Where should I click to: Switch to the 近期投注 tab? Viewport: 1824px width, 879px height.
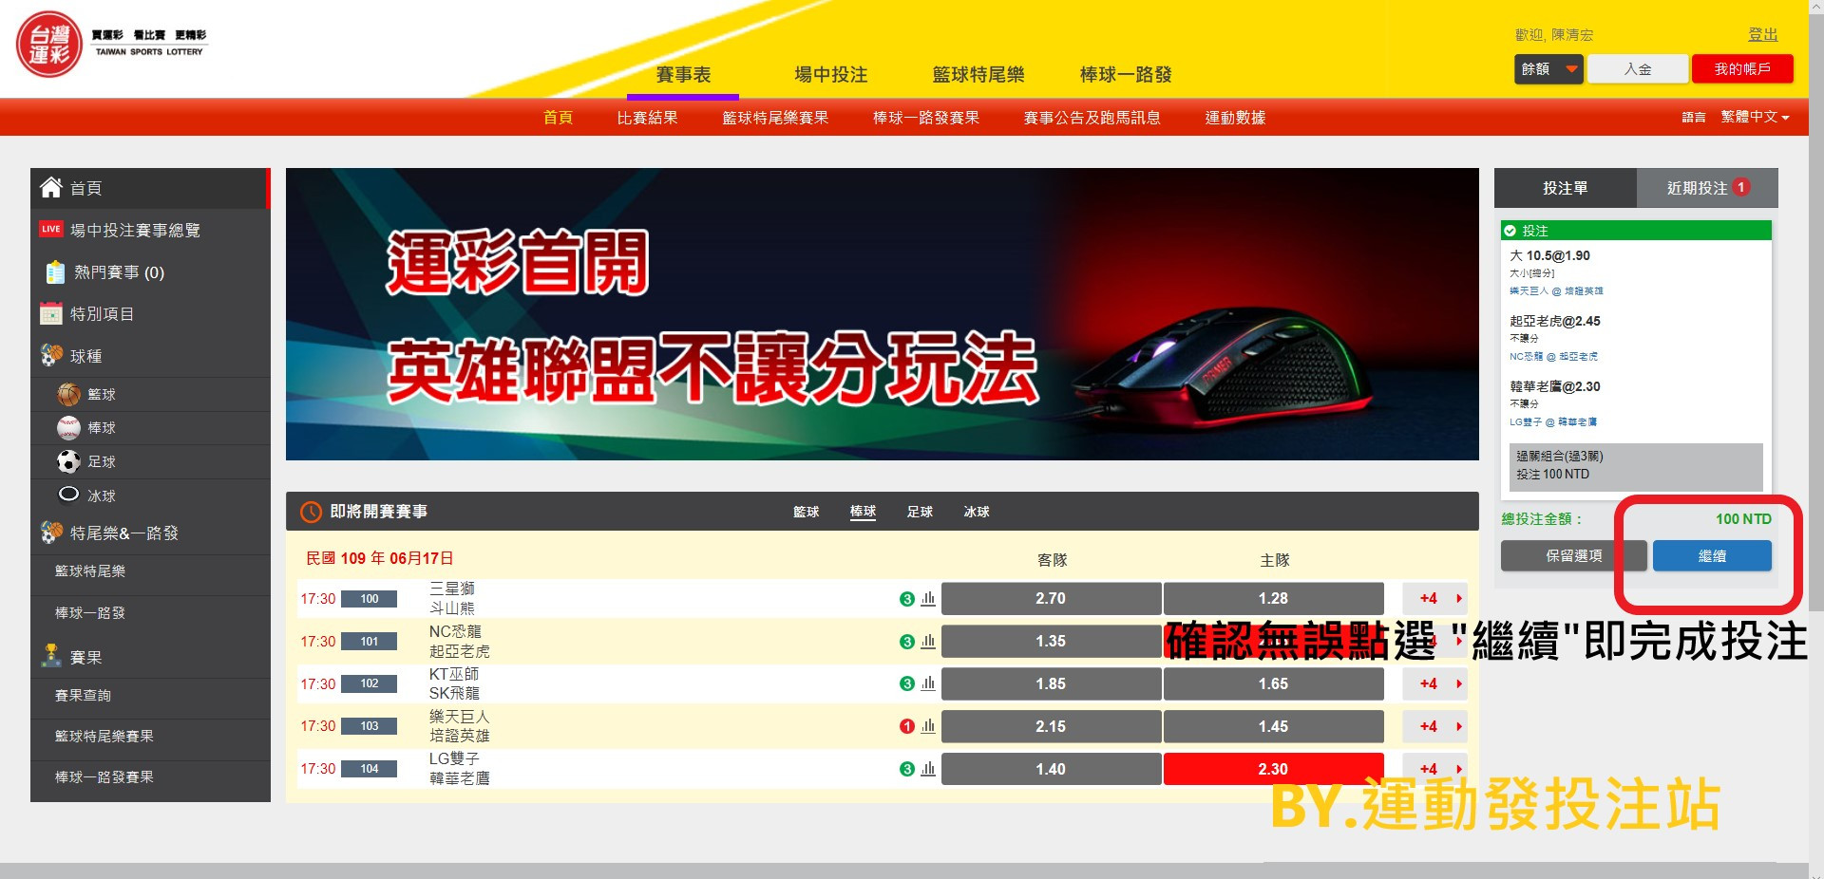[1707, 188]
